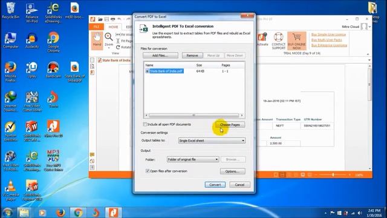This screenshot has width=387, height=218.
Task: Open Windows Start button
Action: pos(8,213)
